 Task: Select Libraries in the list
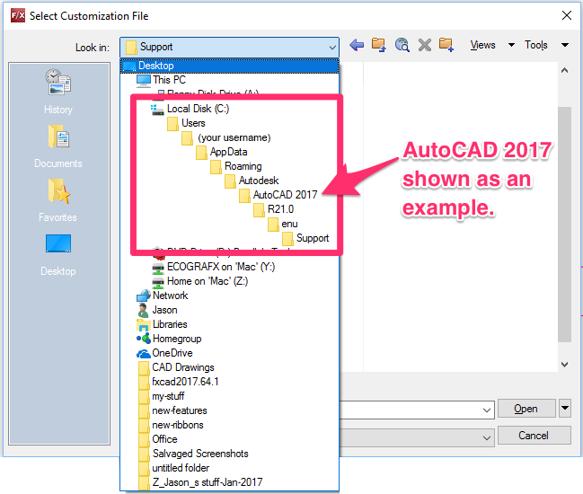(x=162, y=324)
